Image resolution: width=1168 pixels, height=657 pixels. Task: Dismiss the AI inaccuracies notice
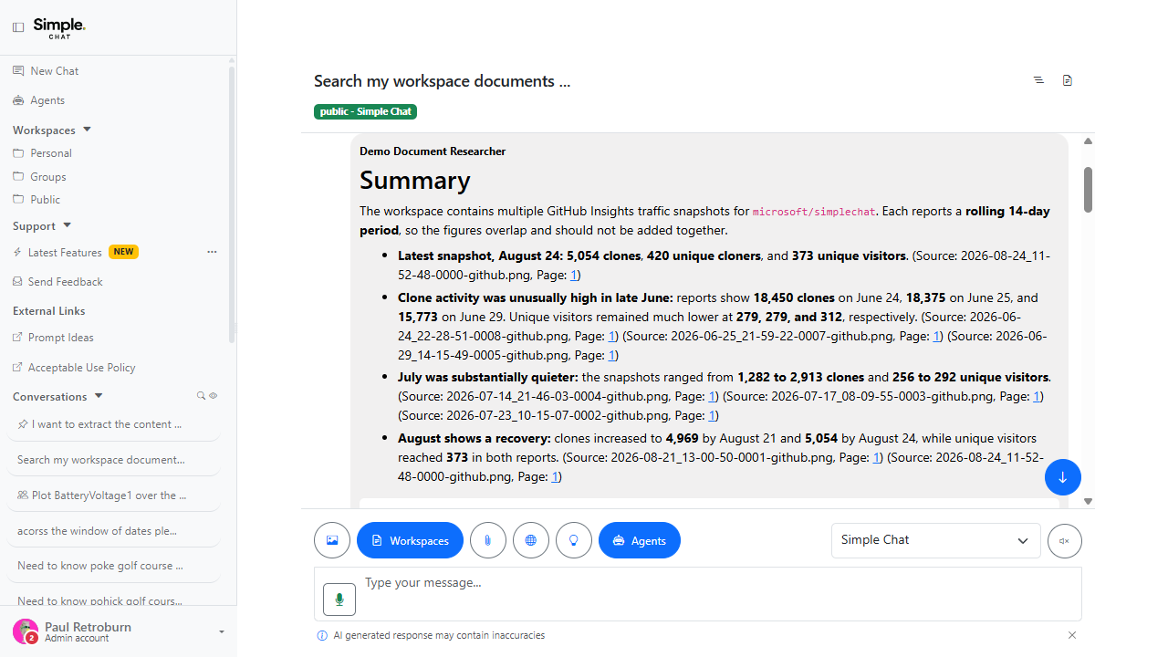(1072, 635)
